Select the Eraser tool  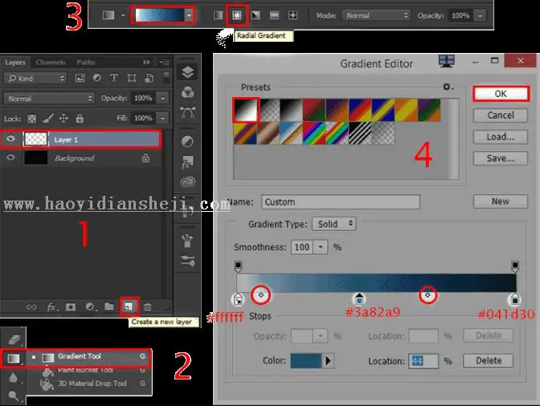[x=14, y=339]
